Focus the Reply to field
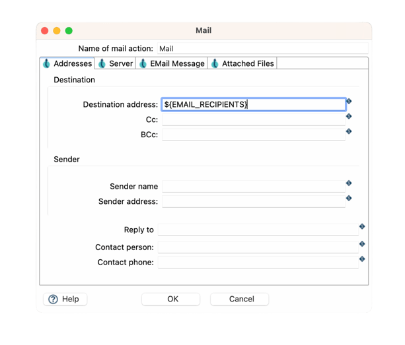Image resolution: width=405 pixels, height=345 pixels. pyautogui.click(x=258, y=230)
